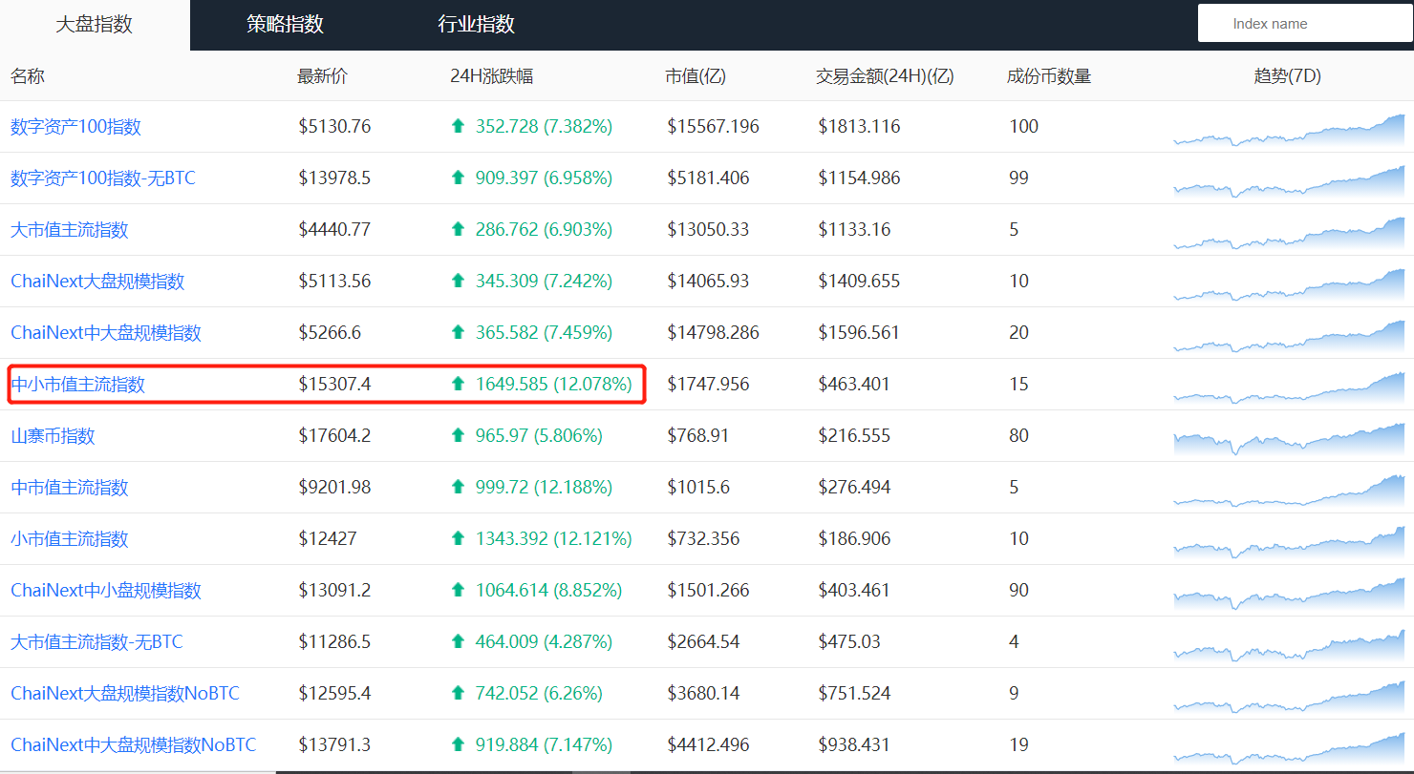Select the $1813.116 trading volume cell

pyautogui.click(x=859, y=127)
